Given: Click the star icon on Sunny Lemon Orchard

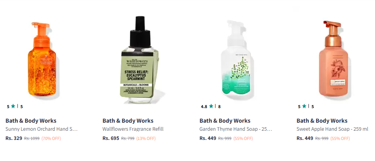Looking at the screenshot, I should tap(13, 106).
